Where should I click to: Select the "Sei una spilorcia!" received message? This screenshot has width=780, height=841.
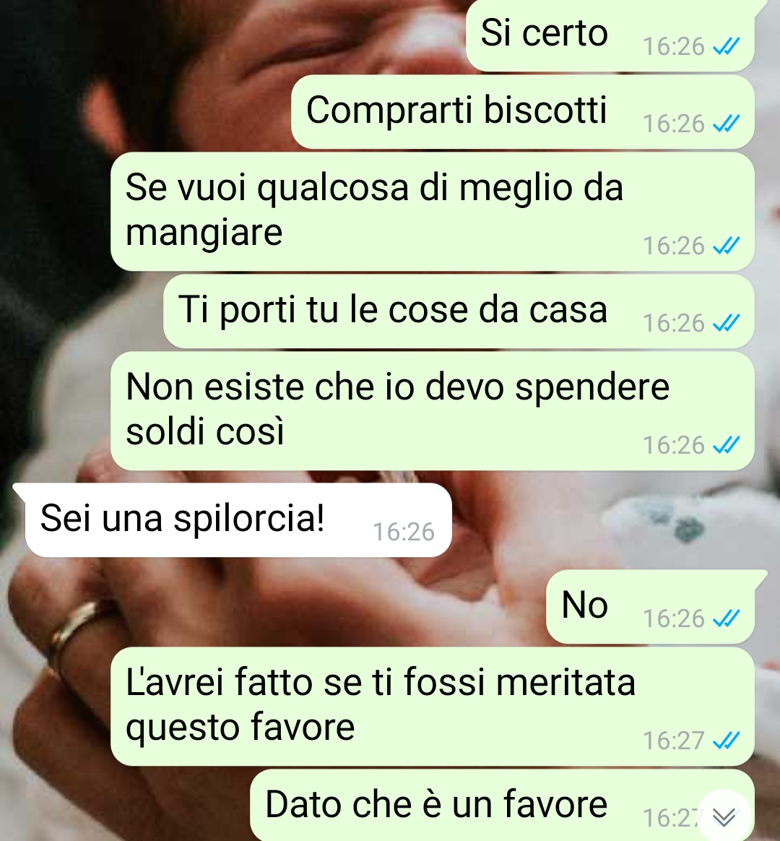(238, 519)
